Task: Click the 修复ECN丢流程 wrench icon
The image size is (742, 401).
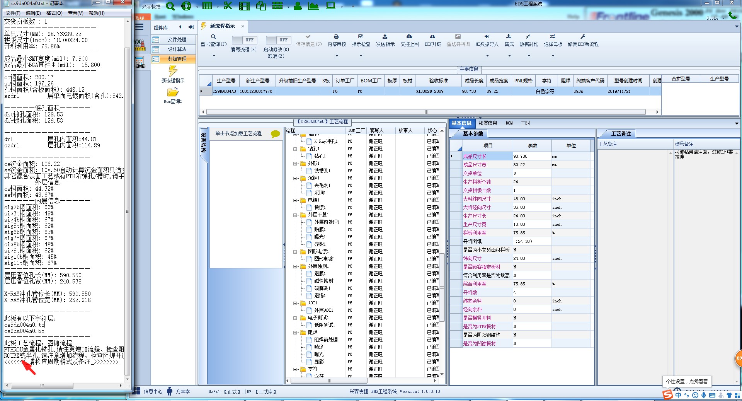Action: coord(583,36)
